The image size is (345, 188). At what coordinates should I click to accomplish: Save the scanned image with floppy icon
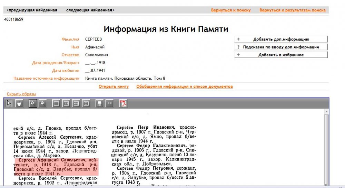tap(100, 103)
